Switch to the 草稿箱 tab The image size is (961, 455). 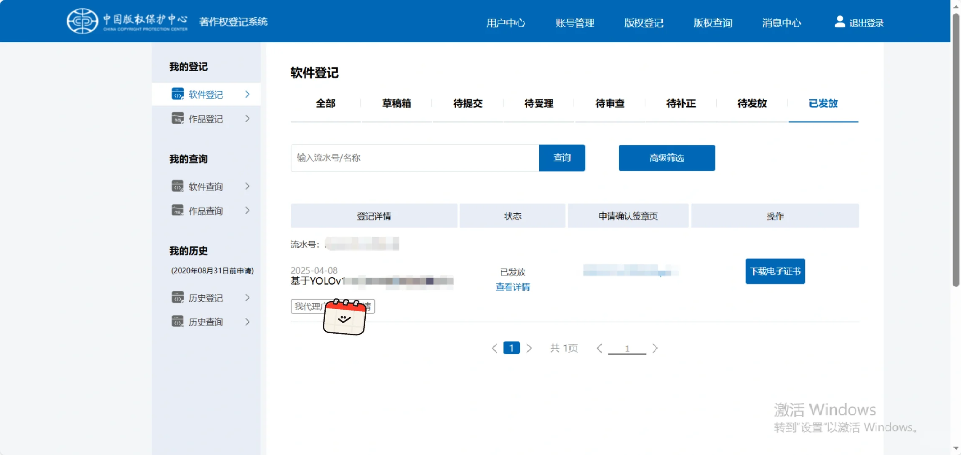tap(396, 103)
